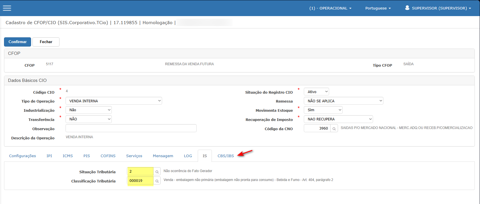Expand the Transferência dropdown
The height and width of the screenshot is (204, 480).
[89, 119]
